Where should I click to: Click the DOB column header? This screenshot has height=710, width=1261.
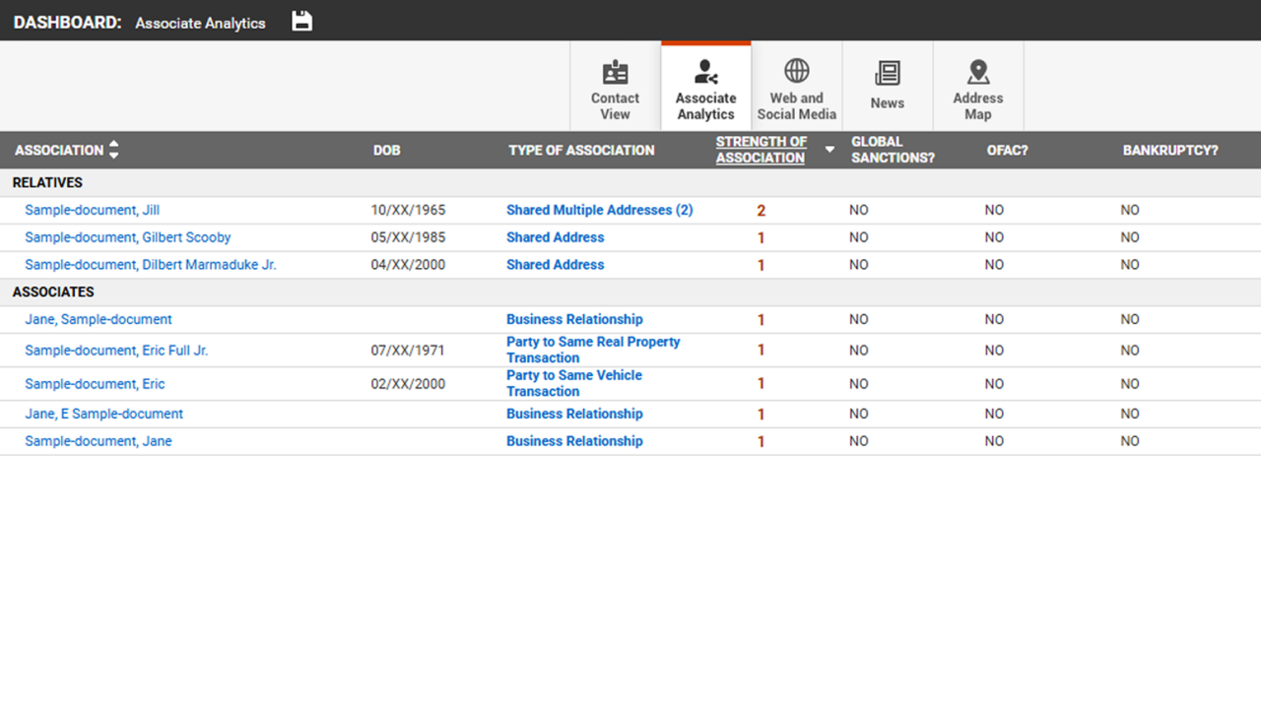coord(386,150)
